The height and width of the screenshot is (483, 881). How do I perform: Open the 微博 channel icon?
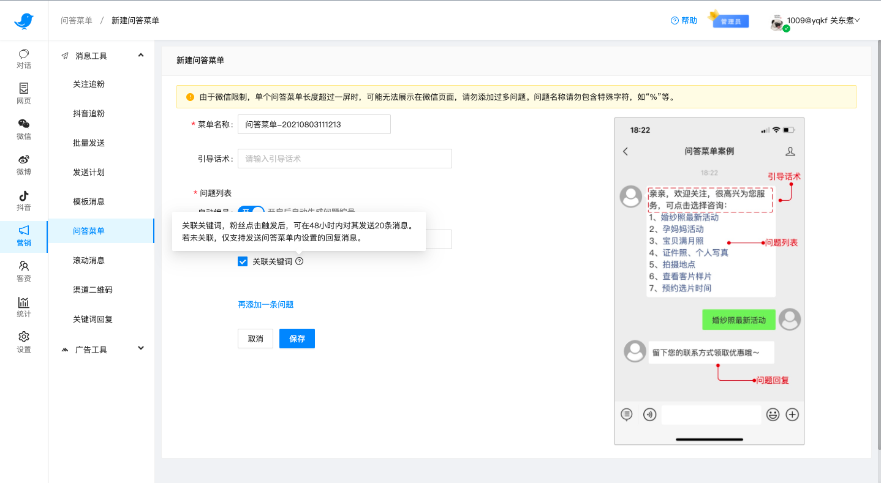pyautogui.click(x=24, y=165)
